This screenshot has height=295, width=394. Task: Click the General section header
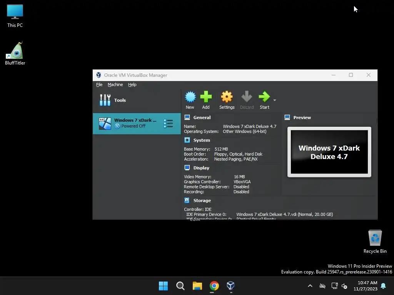[202, 118]
